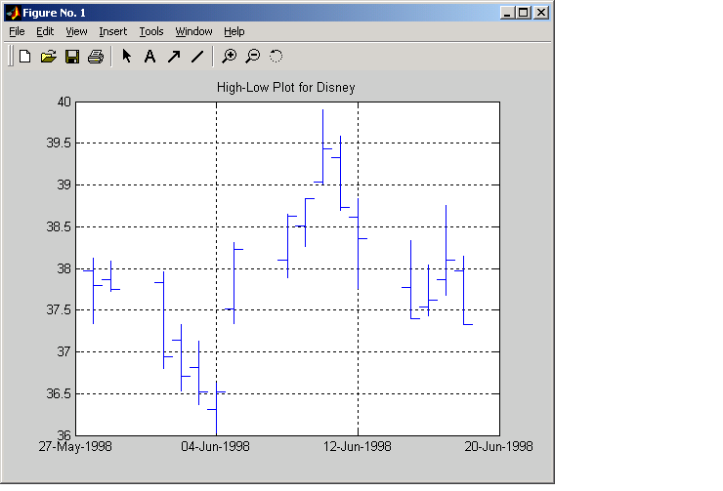This screenshot has height=491, width=723.
Task: Click the 04-Jun-1998 x-axis label
Action: 215,446
